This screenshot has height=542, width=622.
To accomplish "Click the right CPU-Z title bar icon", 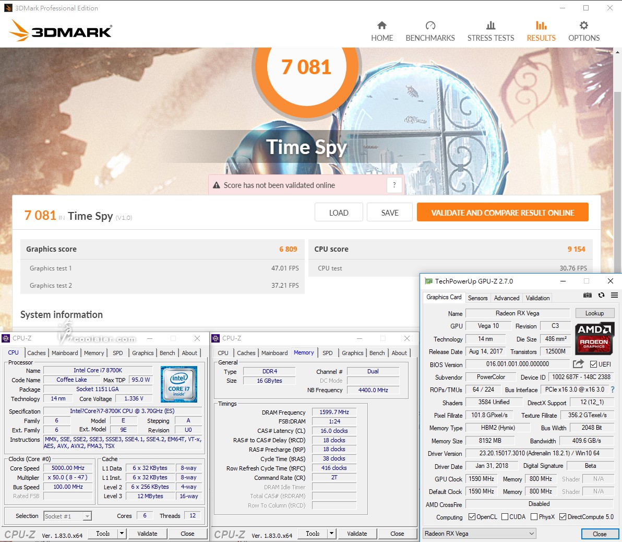I will 216,338.
